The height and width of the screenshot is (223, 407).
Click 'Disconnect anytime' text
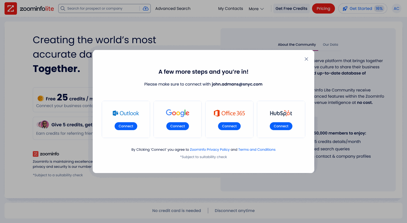coord(235,211)
